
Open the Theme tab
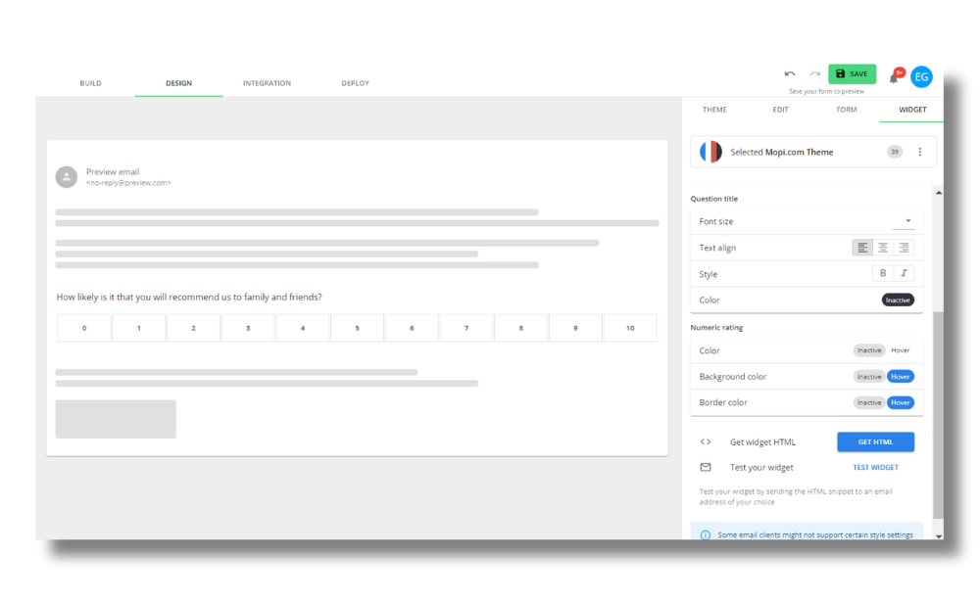click(714, 110)
